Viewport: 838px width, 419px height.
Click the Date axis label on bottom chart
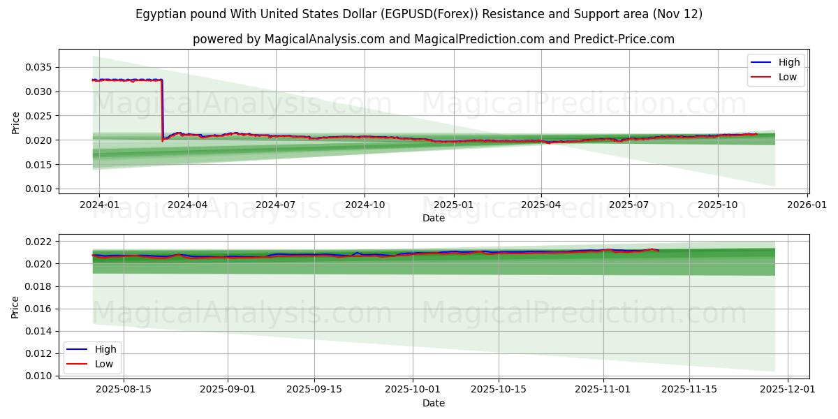(x=434, y=403)
